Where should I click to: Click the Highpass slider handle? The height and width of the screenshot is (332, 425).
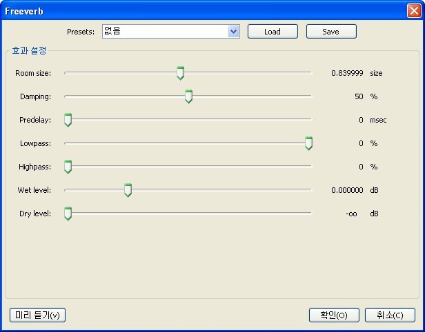tap(68, 167)
